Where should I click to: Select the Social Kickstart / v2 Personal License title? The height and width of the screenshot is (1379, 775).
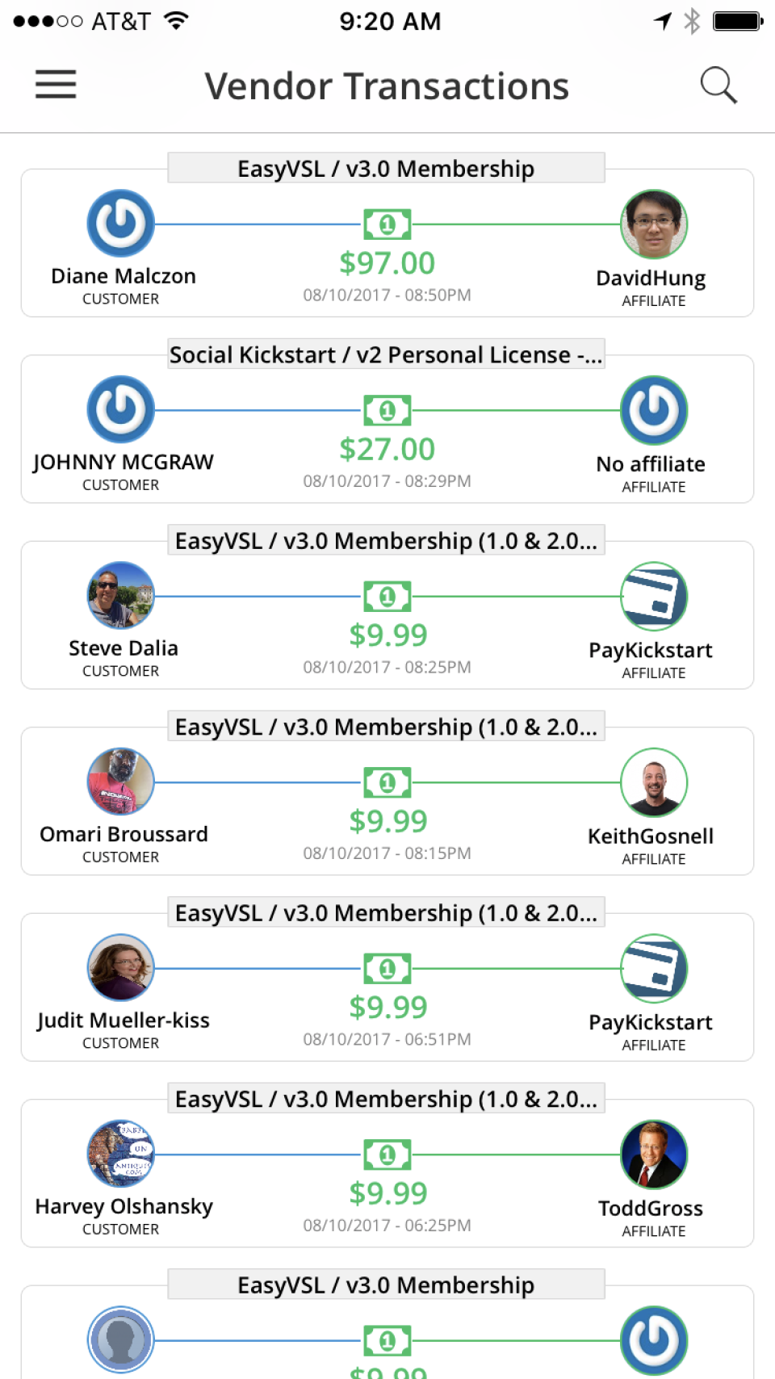click(x=386, y=354)
